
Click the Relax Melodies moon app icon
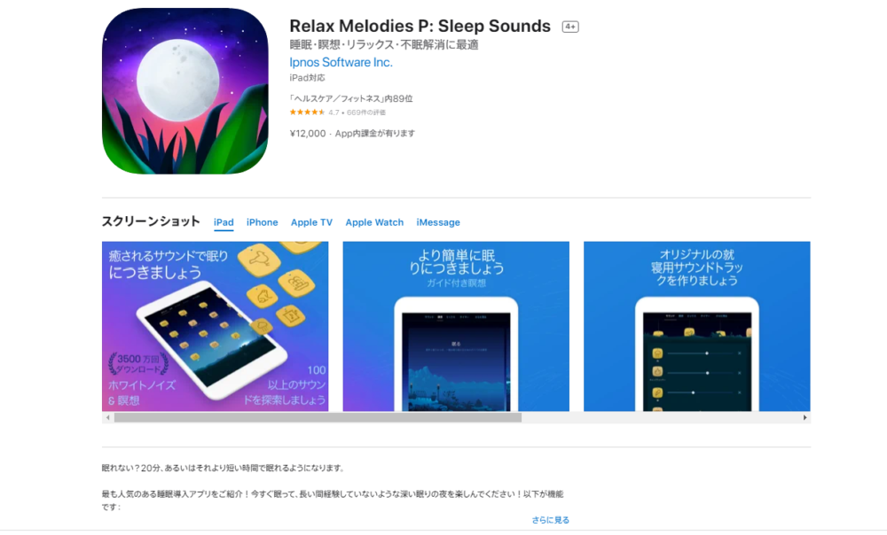pyautogui.click(x=185, y=91)
